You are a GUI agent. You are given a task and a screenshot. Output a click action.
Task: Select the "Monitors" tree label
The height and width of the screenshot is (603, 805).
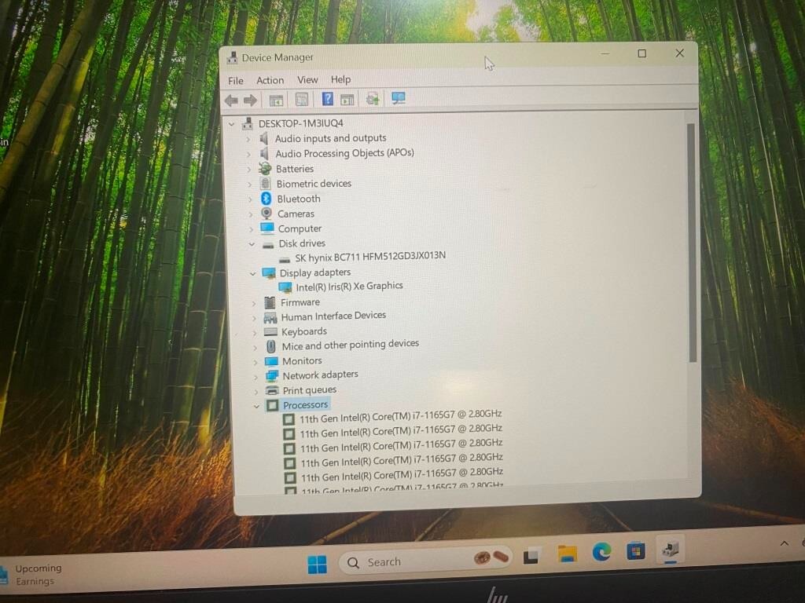click(302, 361)
